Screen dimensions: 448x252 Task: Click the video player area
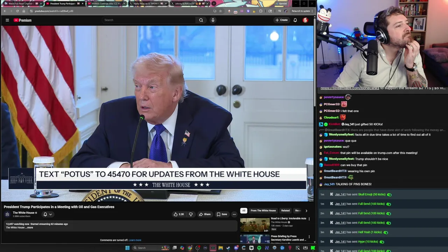[x=157, y=113]
